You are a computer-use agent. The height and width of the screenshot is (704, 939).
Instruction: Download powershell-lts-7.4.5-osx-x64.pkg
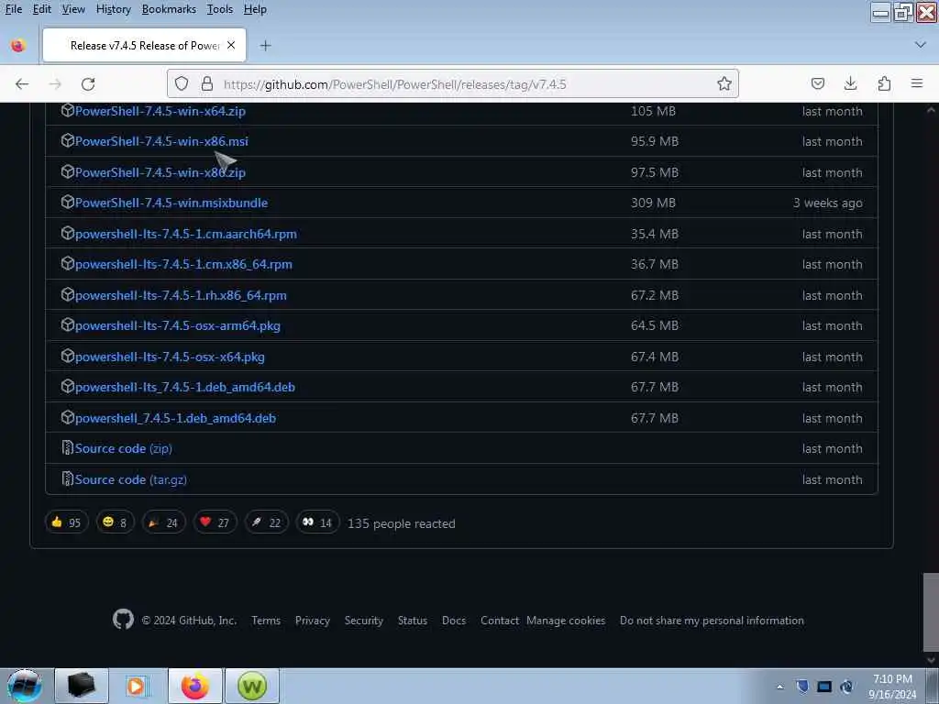170,357
